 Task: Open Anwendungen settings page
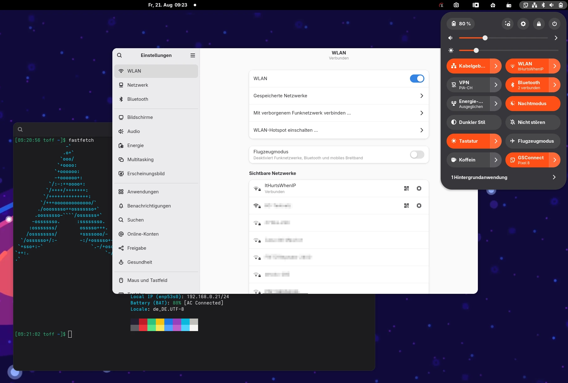click(x=156, y=192)
